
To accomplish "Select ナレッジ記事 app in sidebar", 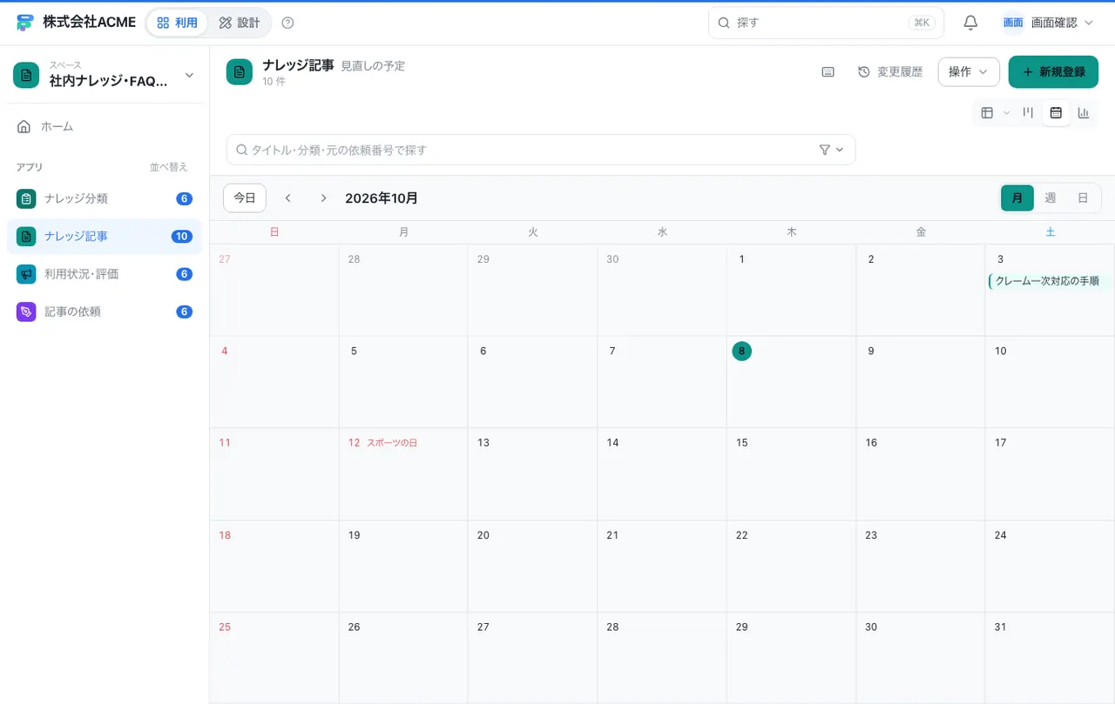I will [105, 236].
